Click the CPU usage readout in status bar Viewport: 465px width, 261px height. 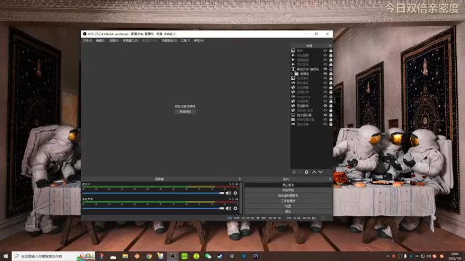pyautogui.click(x=294, y=218)
